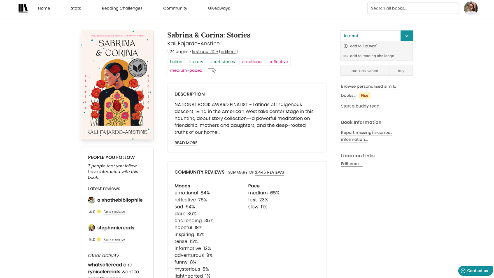Click the 'Book Information' heading
494x278 pixels.
point(361,122)
